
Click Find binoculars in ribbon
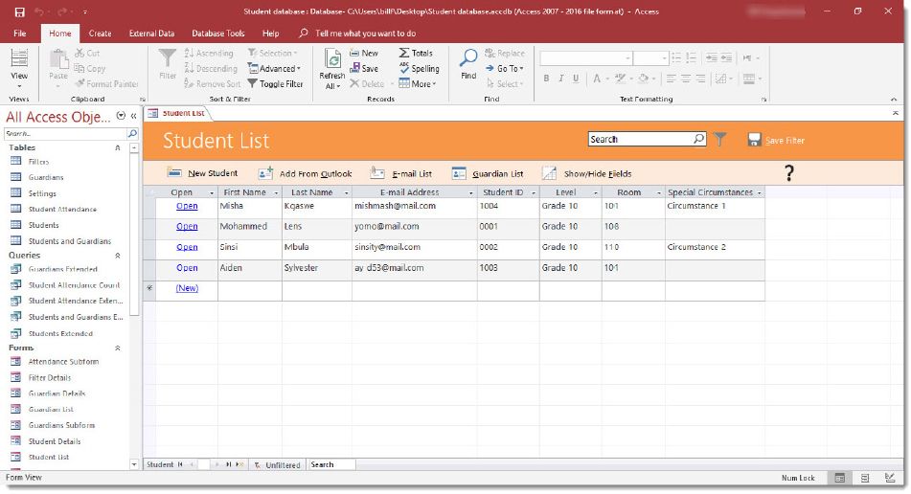467,61
